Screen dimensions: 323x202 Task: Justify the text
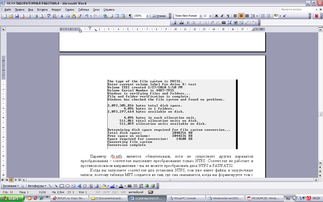(x=247, y=16)
